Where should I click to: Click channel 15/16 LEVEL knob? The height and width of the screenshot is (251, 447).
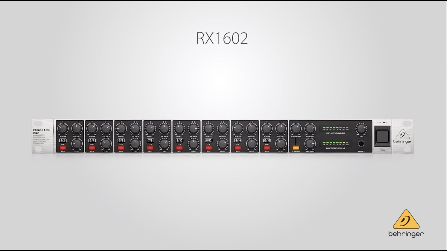(x=281, y=144)
